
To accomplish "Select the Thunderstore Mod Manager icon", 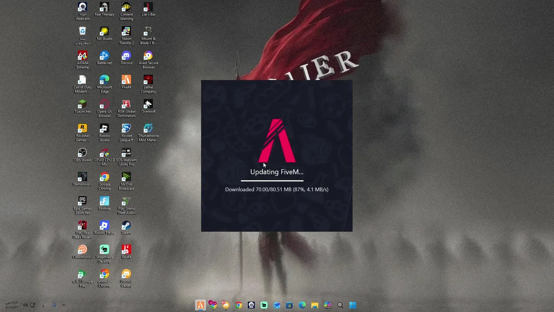I will (x=148, y=133).
